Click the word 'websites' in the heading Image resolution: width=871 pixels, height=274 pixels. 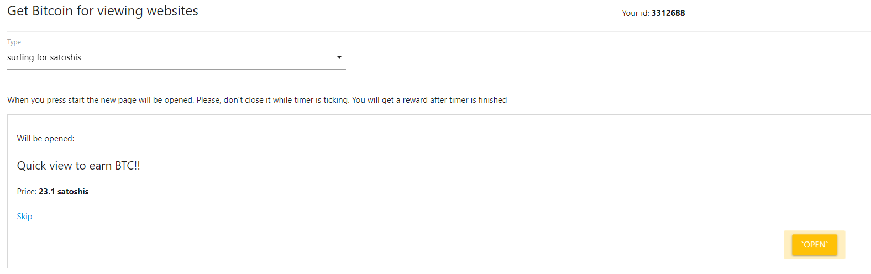172,11
